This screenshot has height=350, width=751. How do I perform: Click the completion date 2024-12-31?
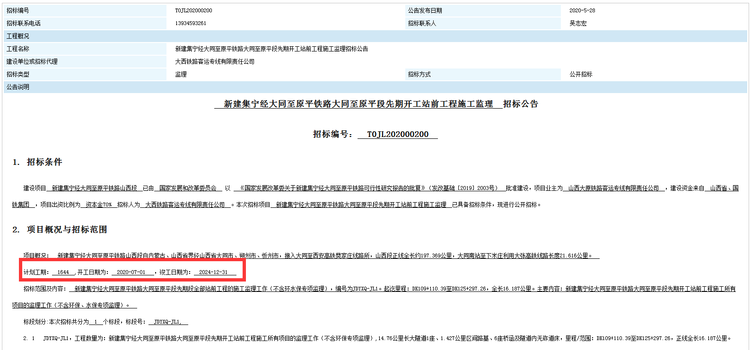[213, 272]
